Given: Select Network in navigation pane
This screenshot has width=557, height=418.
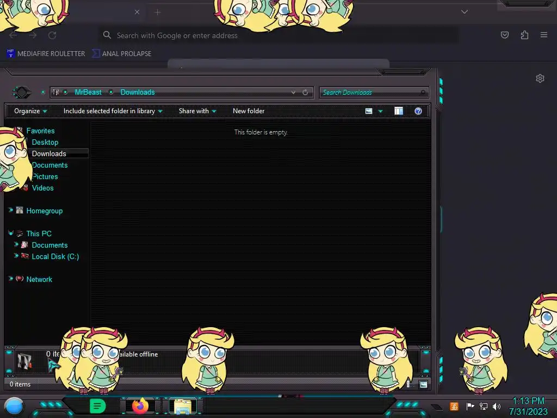Looking at the screenshot, I should tap(39, 279).
